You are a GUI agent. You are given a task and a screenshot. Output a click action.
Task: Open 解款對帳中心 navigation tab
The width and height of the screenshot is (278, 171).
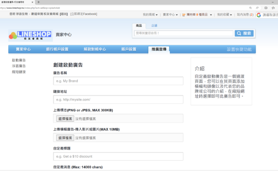[95, 49]
